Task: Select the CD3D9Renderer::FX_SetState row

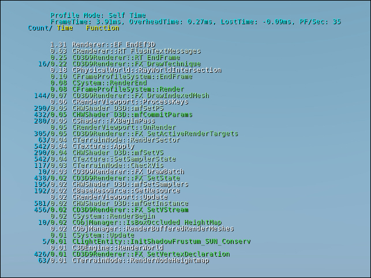Action: [x=107, y=178]
